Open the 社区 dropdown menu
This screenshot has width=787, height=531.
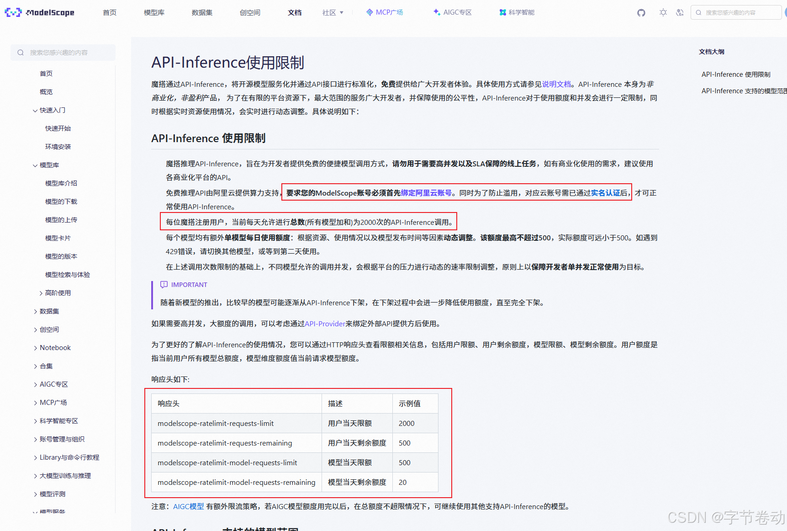(333, 12)
